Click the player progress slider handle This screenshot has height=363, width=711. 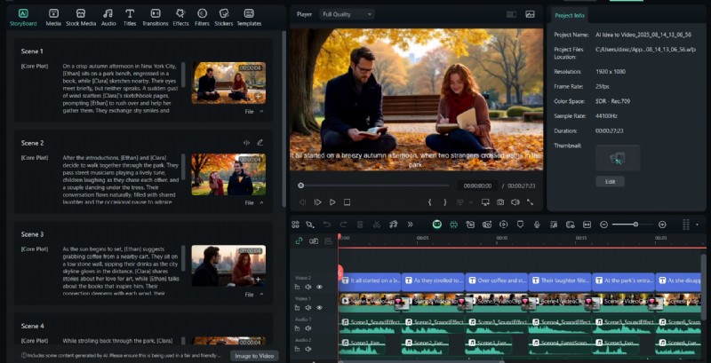click(300, 185)
